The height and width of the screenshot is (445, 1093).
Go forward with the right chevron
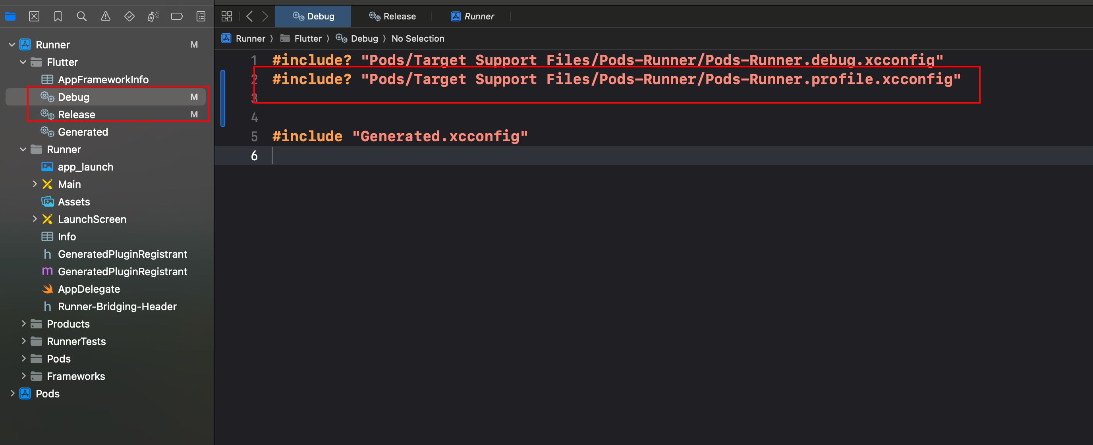[x=265, y=17]
